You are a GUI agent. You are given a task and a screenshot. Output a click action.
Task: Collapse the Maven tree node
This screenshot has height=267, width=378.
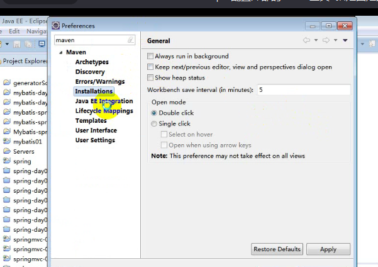pyautogui.click(x=61, y=52)
